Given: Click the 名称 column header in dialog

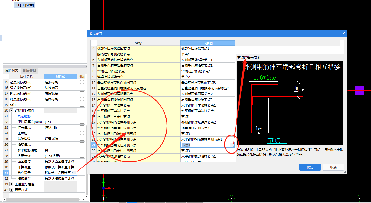Looking at the screenshot, I should pyautogui.click(x=138, y=43).
